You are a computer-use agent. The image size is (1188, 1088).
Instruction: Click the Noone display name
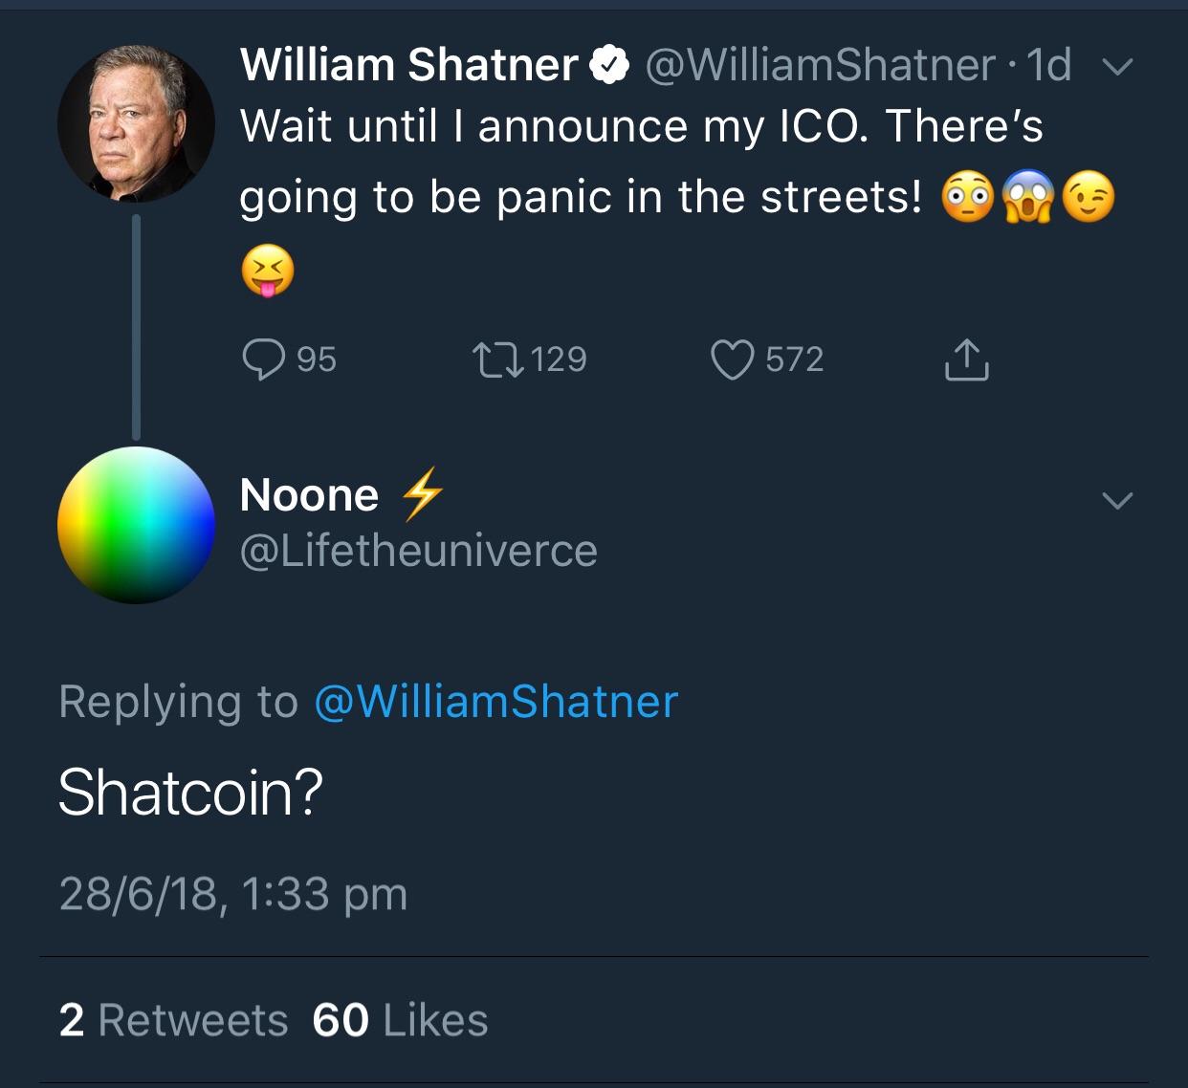click(309, 495)
